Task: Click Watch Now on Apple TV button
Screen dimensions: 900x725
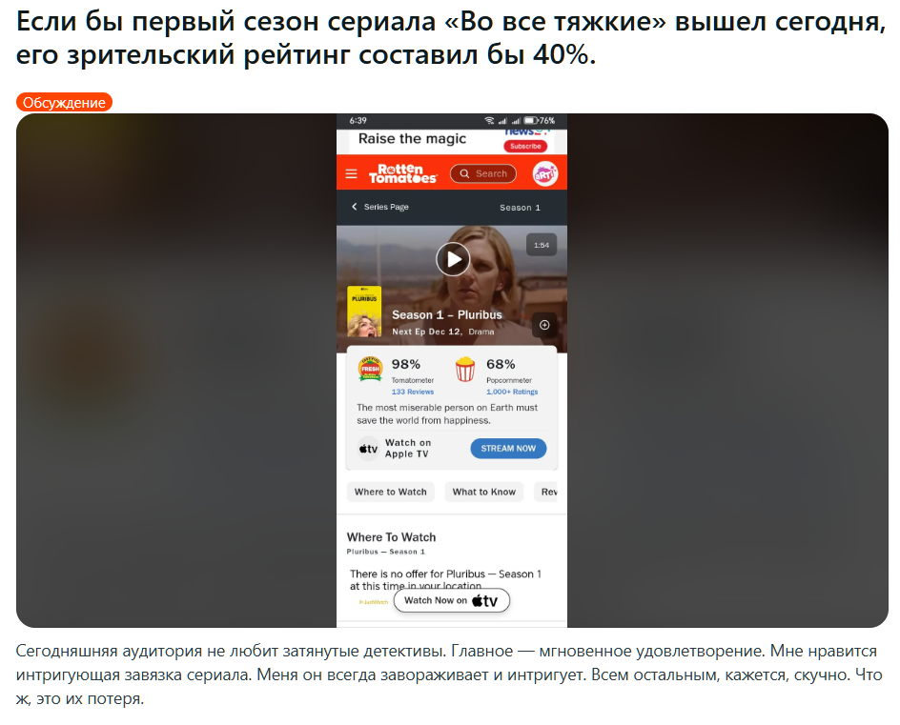Action: 451,600
